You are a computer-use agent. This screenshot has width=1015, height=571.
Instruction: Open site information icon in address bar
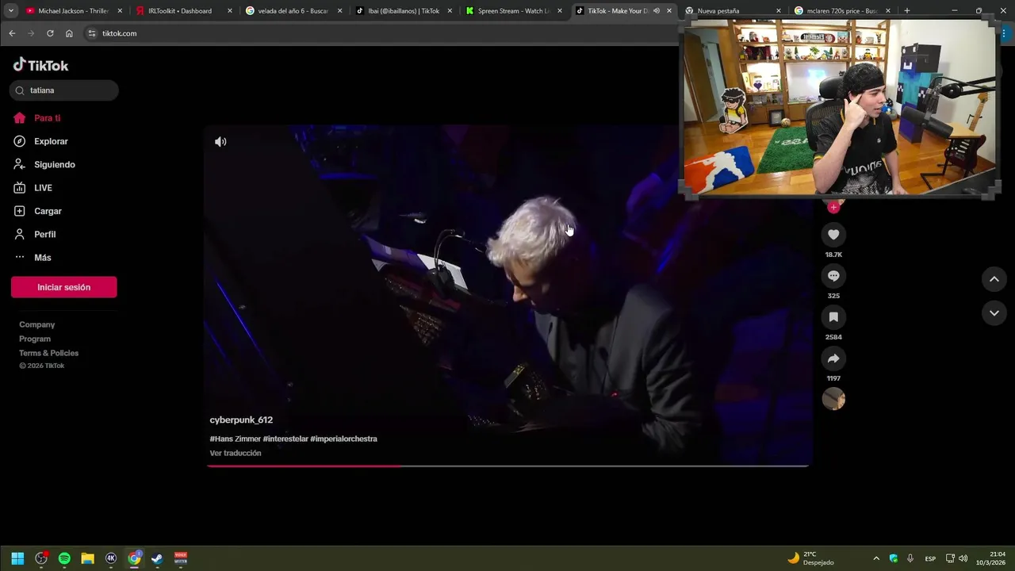[92, 33]
